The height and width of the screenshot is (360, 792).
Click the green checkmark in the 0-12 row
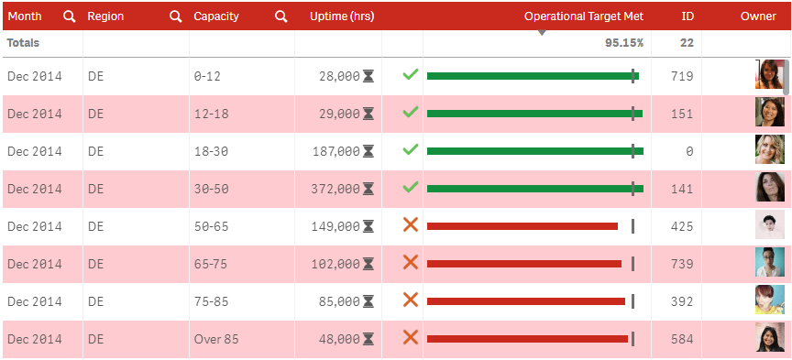410,74
